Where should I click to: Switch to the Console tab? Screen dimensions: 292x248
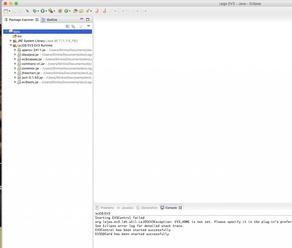[169, 208]
